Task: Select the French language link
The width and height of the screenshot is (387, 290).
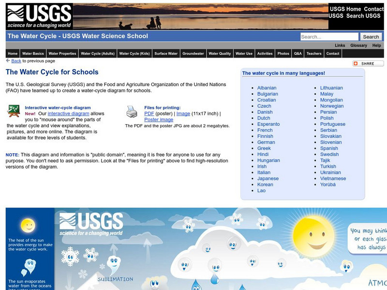Action: pos(265,130)
